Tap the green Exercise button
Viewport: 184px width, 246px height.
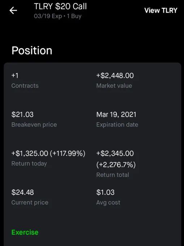point(25,232)
